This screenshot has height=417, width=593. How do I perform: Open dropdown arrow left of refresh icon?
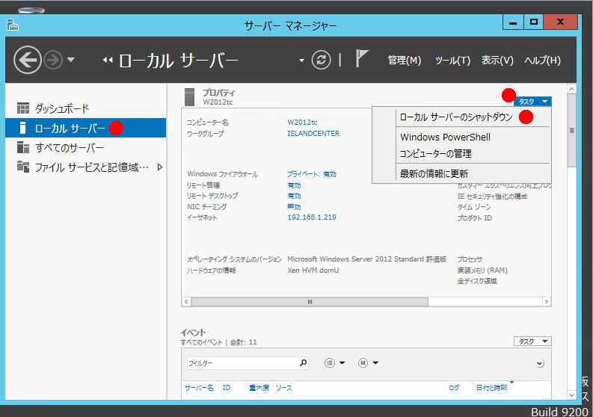[301, 60]
